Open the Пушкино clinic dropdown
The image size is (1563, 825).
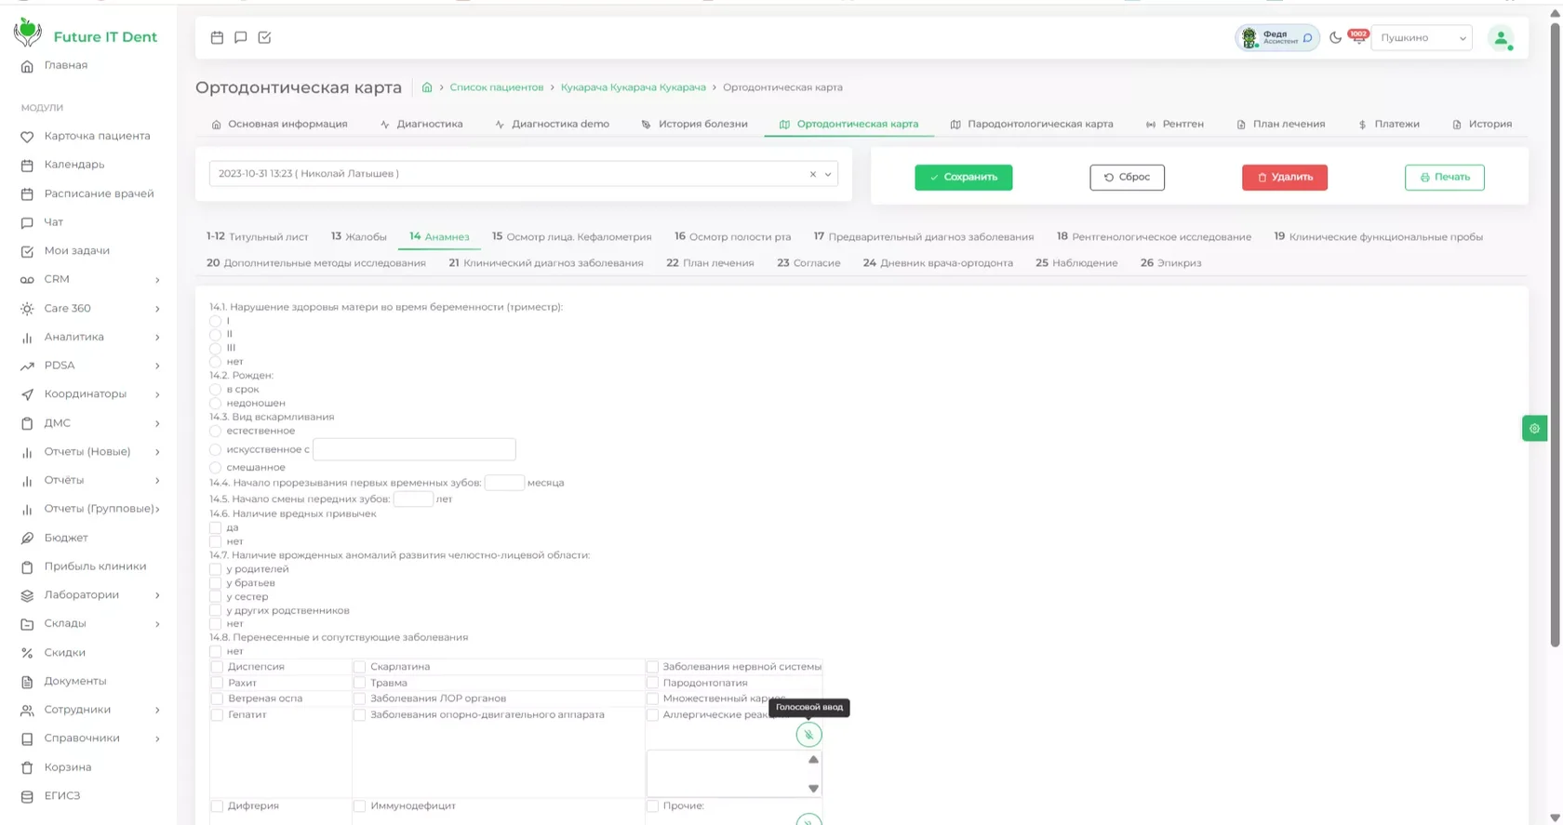point(1422,38)
